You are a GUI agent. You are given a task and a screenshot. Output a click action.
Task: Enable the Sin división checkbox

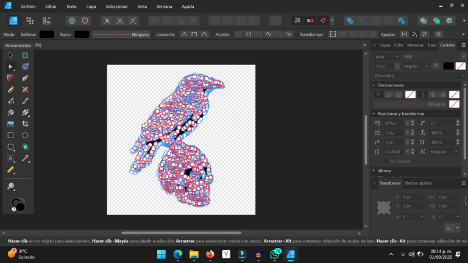point(386,161)
